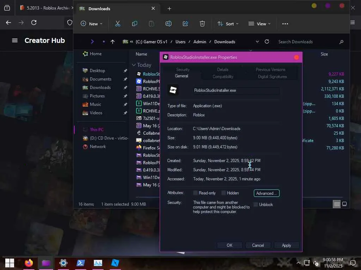
Task: Open the New dropdown menu
Action: [91, 24]
